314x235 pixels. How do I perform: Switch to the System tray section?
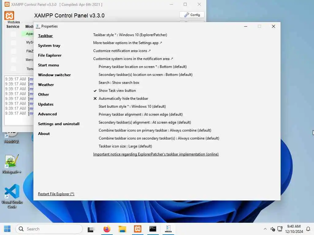[x=49, y=46]
